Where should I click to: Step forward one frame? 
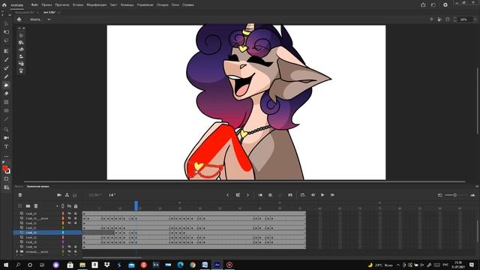[x=332, y=195]
